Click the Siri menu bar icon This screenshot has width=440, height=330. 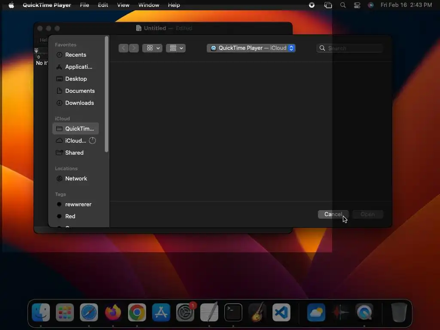(x=371, y=5)
